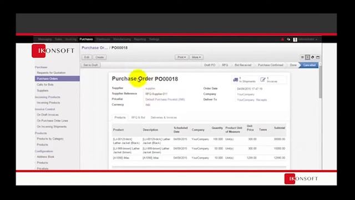Click Purchase Confirmed status step
Image resolution: width=355 pixels, height=200 pixels.
click(x=271, y=65)
